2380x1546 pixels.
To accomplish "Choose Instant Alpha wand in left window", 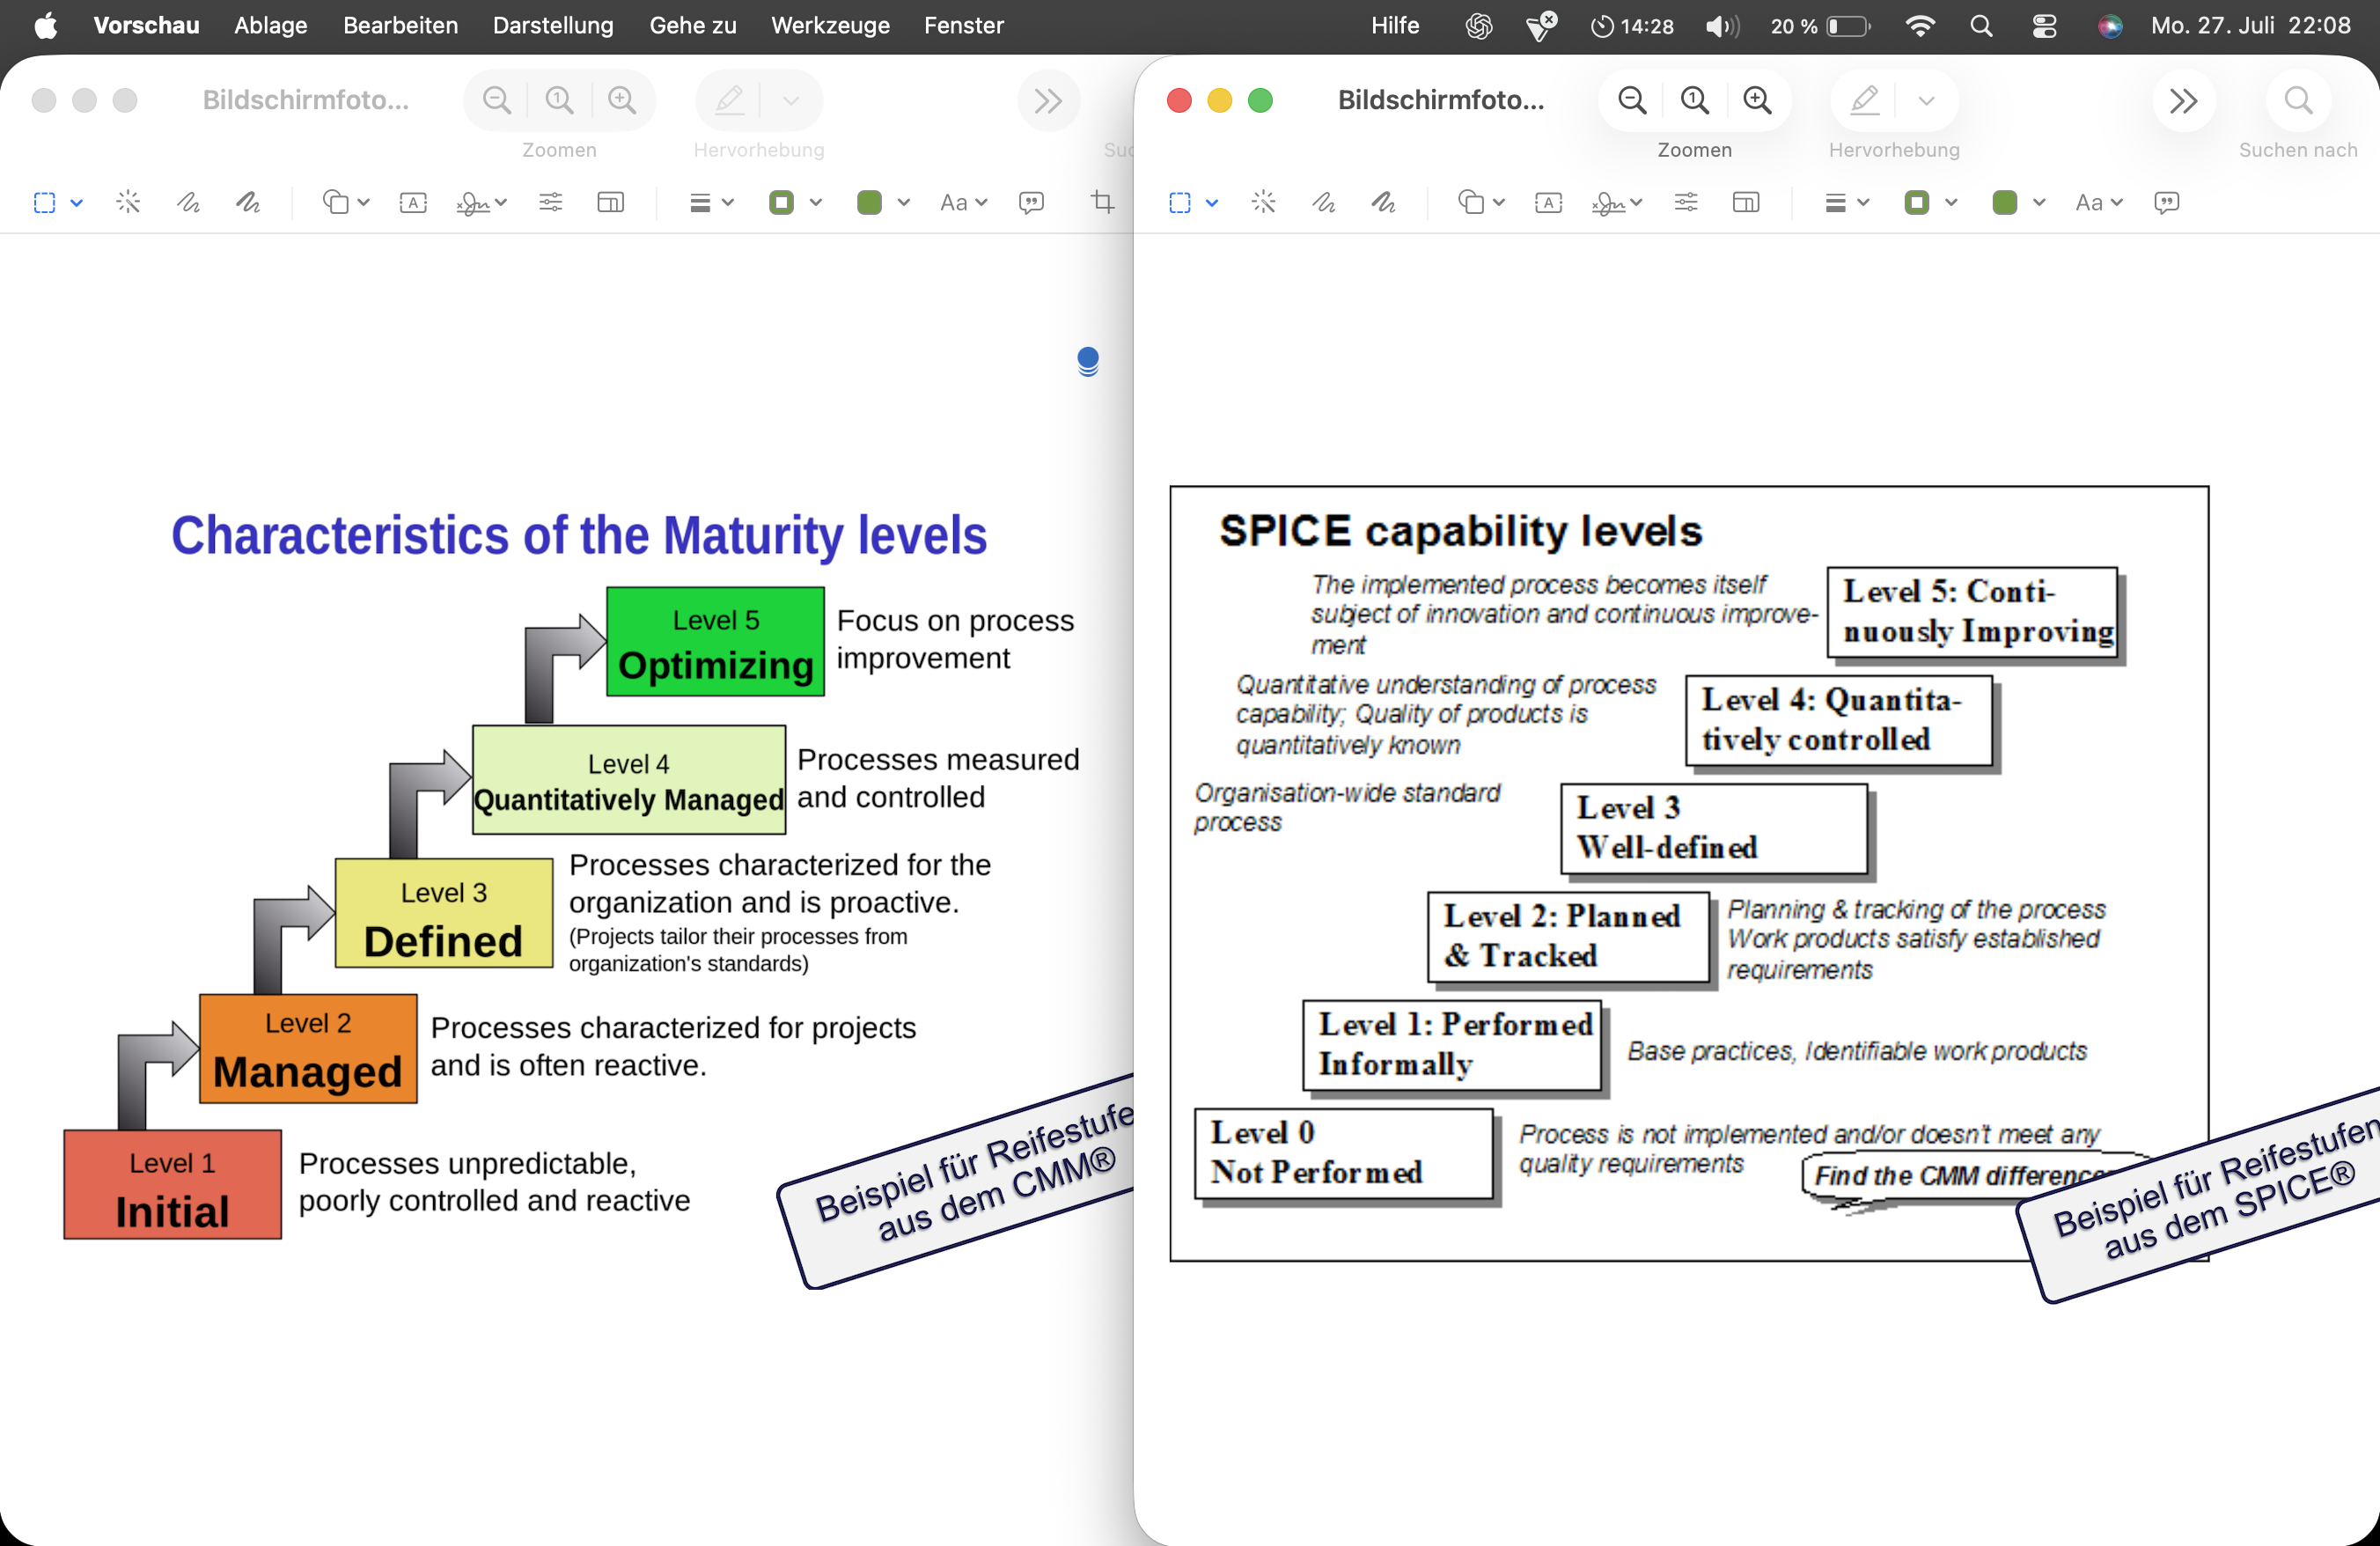I will coord(128,203).
